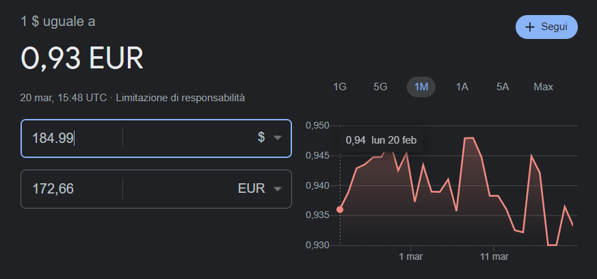597x279 pixels.
Task: Switch chart to 5A range
Action: (503, 87)
